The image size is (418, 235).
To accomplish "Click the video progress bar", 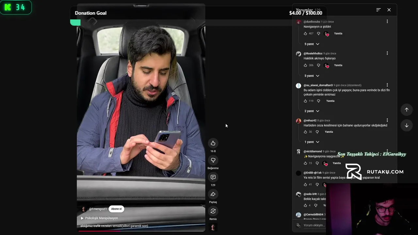I will point(141,231).
